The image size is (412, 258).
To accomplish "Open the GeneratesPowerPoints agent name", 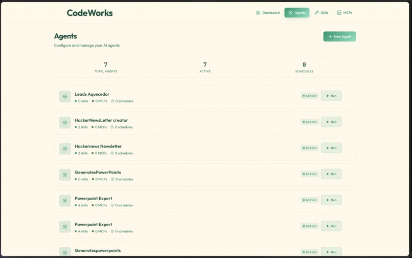I will (98, 173).
